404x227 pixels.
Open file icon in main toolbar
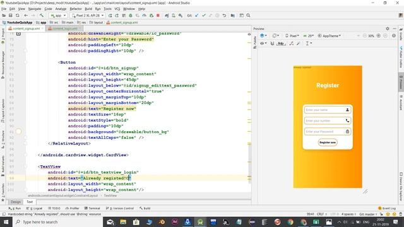tap(4, 15)
